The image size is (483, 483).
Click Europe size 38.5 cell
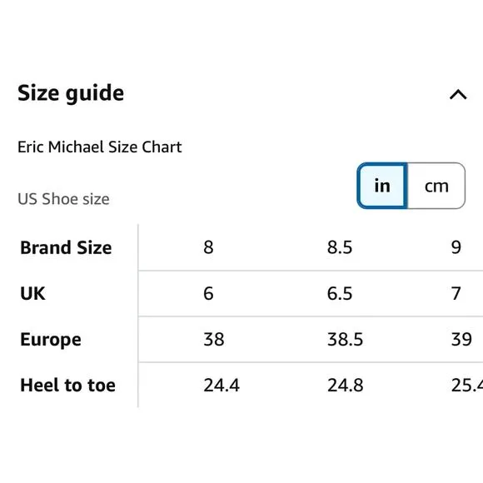pyautogui.click(x=345, y=340)
